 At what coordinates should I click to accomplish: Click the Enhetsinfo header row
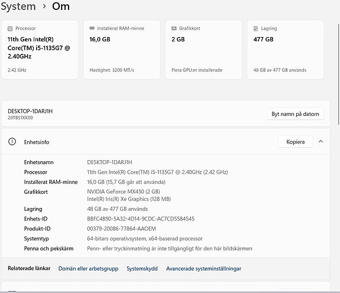[166, 142]
